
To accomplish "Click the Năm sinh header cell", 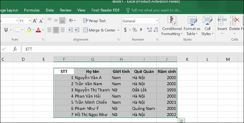I will tap(167, 71).
